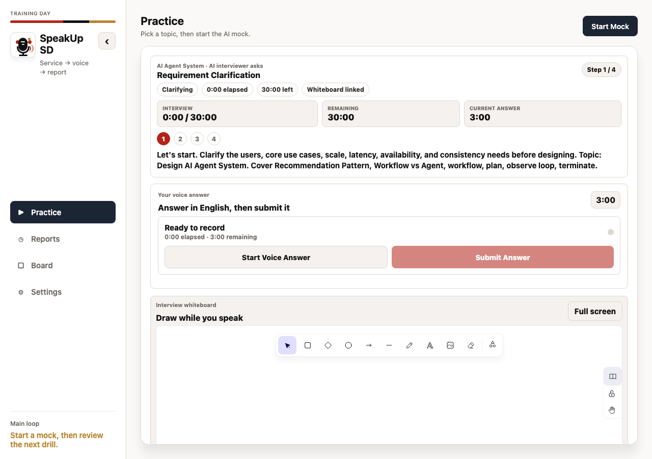Click Start Voice Answer button
Viewport: 652px width, 459px height.
pyautogui.click(x=276, y=257)
